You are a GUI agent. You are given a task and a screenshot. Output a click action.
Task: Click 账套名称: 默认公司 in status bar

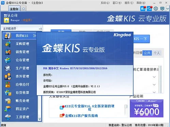pyautogui.click(x=120, y=125)
